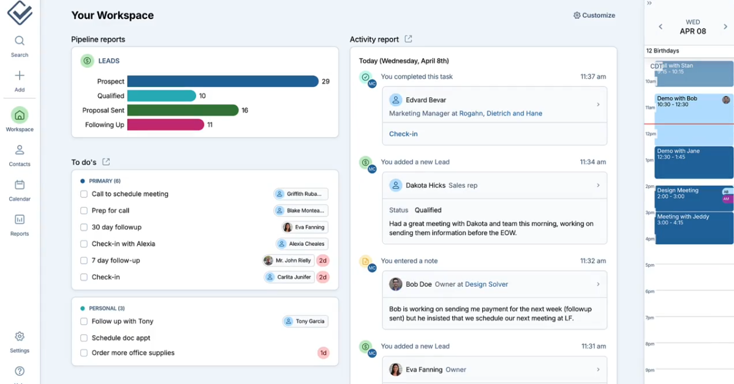The image size is (734, 384).
Task: Open Alexia Cheales contact chip
Action: tap(302, 244)
